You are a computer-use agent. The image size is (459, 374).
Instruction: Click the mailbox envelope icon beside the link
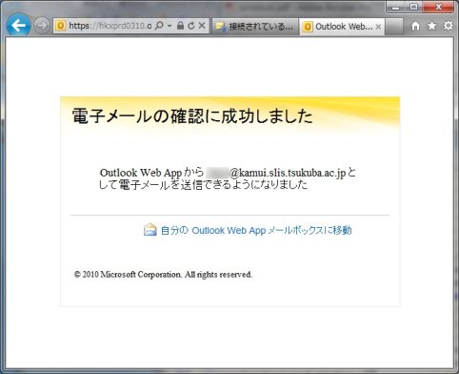click(x=150, y=230)
